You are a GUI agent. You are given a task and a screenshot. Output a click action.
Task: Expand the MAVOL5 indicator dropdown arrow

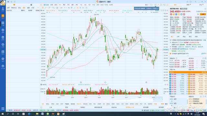73,85
